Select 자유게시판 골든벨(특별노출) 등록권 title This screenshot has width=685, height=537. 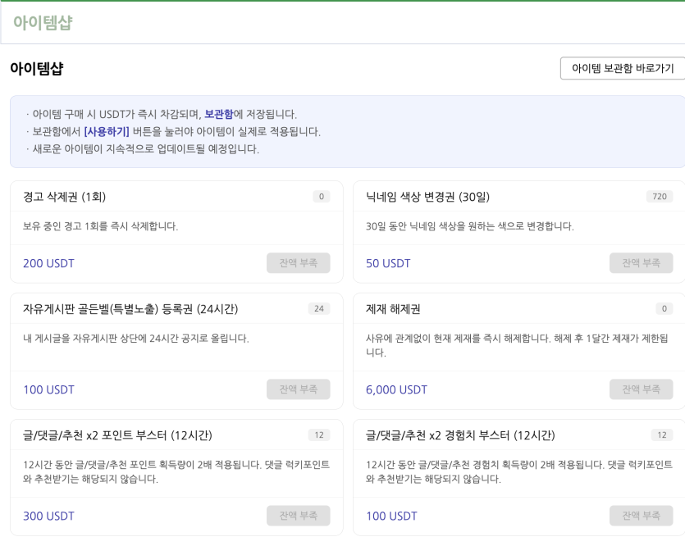coord(130,309)
